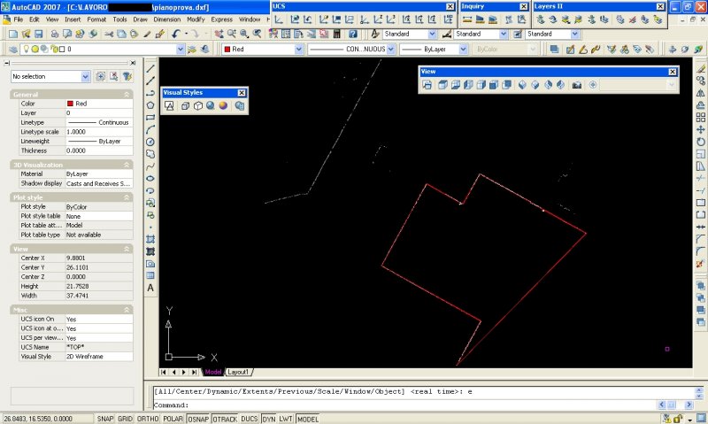Screen dimensions: 708x424
Task: Open the linetype CONTINUOUS dropdown
Action: click(391, 50)
